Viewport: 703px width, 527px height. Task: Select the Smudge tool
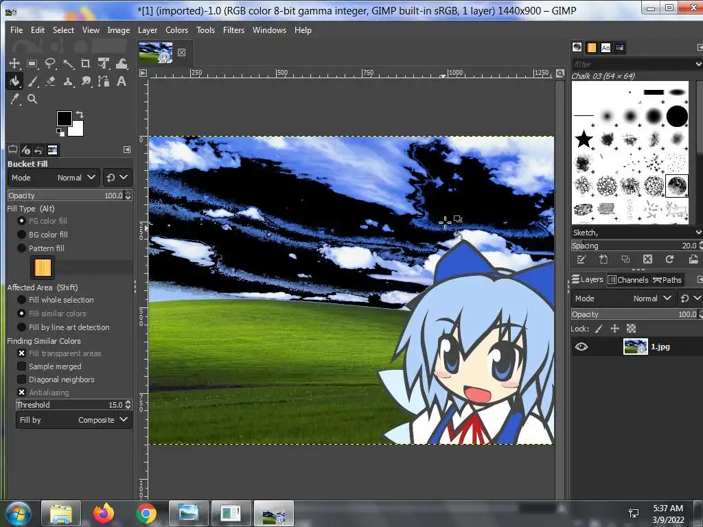(86, 82)
